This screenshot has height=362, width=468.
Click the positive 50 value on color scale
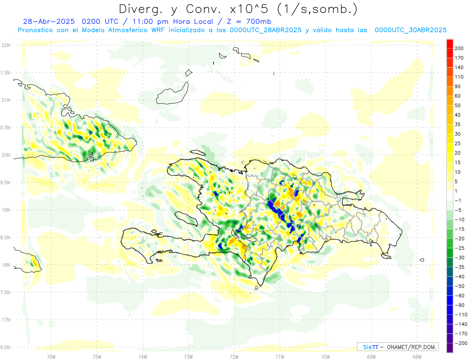[458, 105]
